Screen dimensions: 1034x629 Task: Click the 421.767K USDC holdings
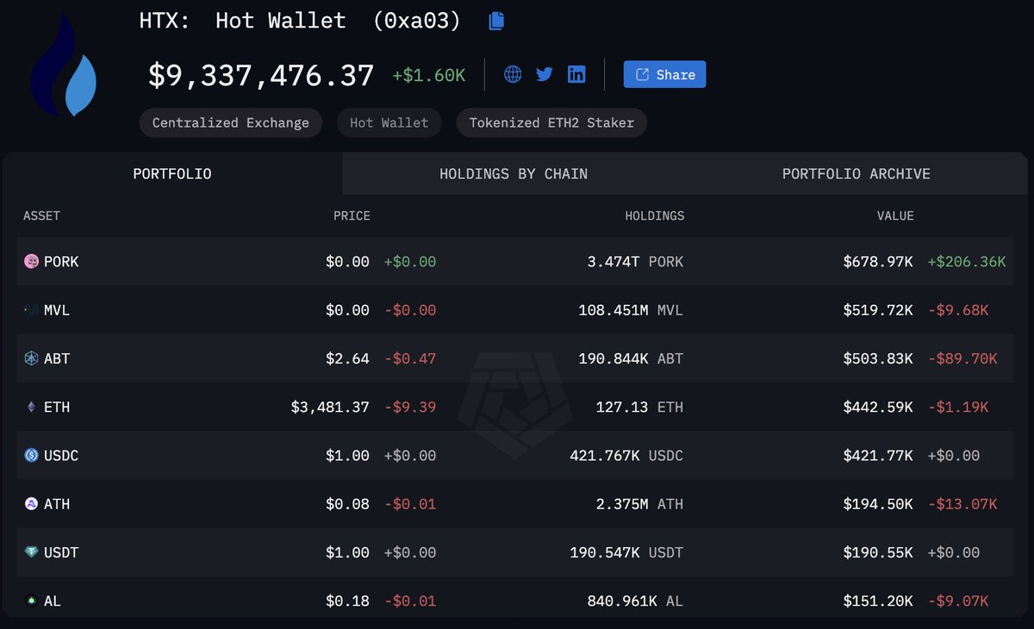[x=626, y=455]
